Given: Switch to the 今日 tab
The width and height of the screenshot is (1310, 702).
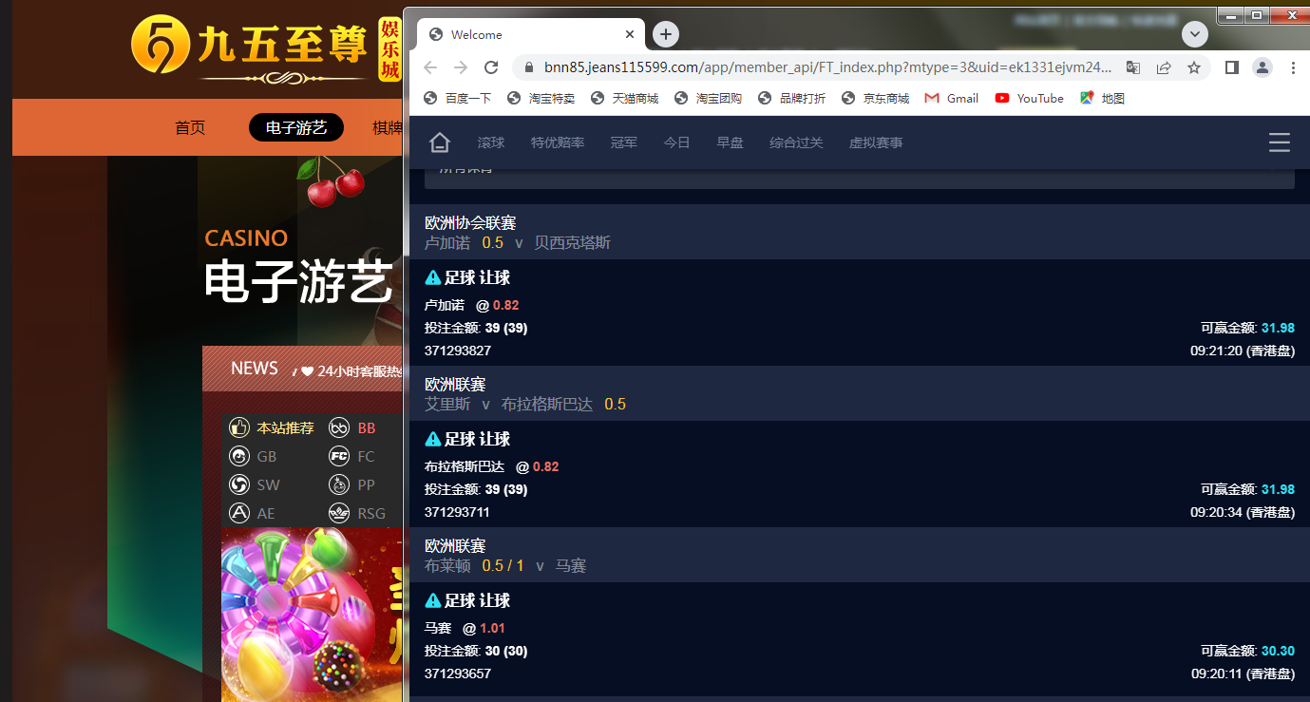Looking at the screenshot, I should [x=677, y=142].
